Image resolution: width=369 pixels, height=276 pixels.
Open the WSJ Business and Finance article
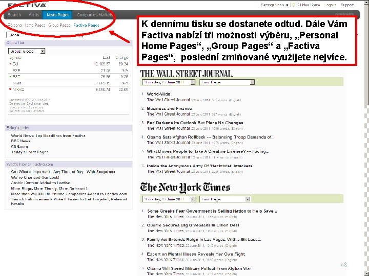click(169, 108)
